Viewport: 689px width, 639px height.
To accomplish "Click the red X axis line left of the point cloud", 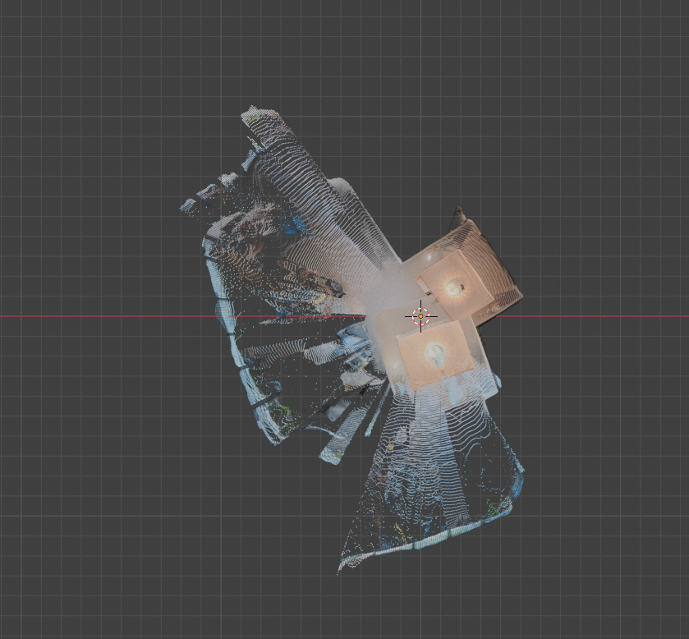I will pyautogui.click(x=99, y=316).
